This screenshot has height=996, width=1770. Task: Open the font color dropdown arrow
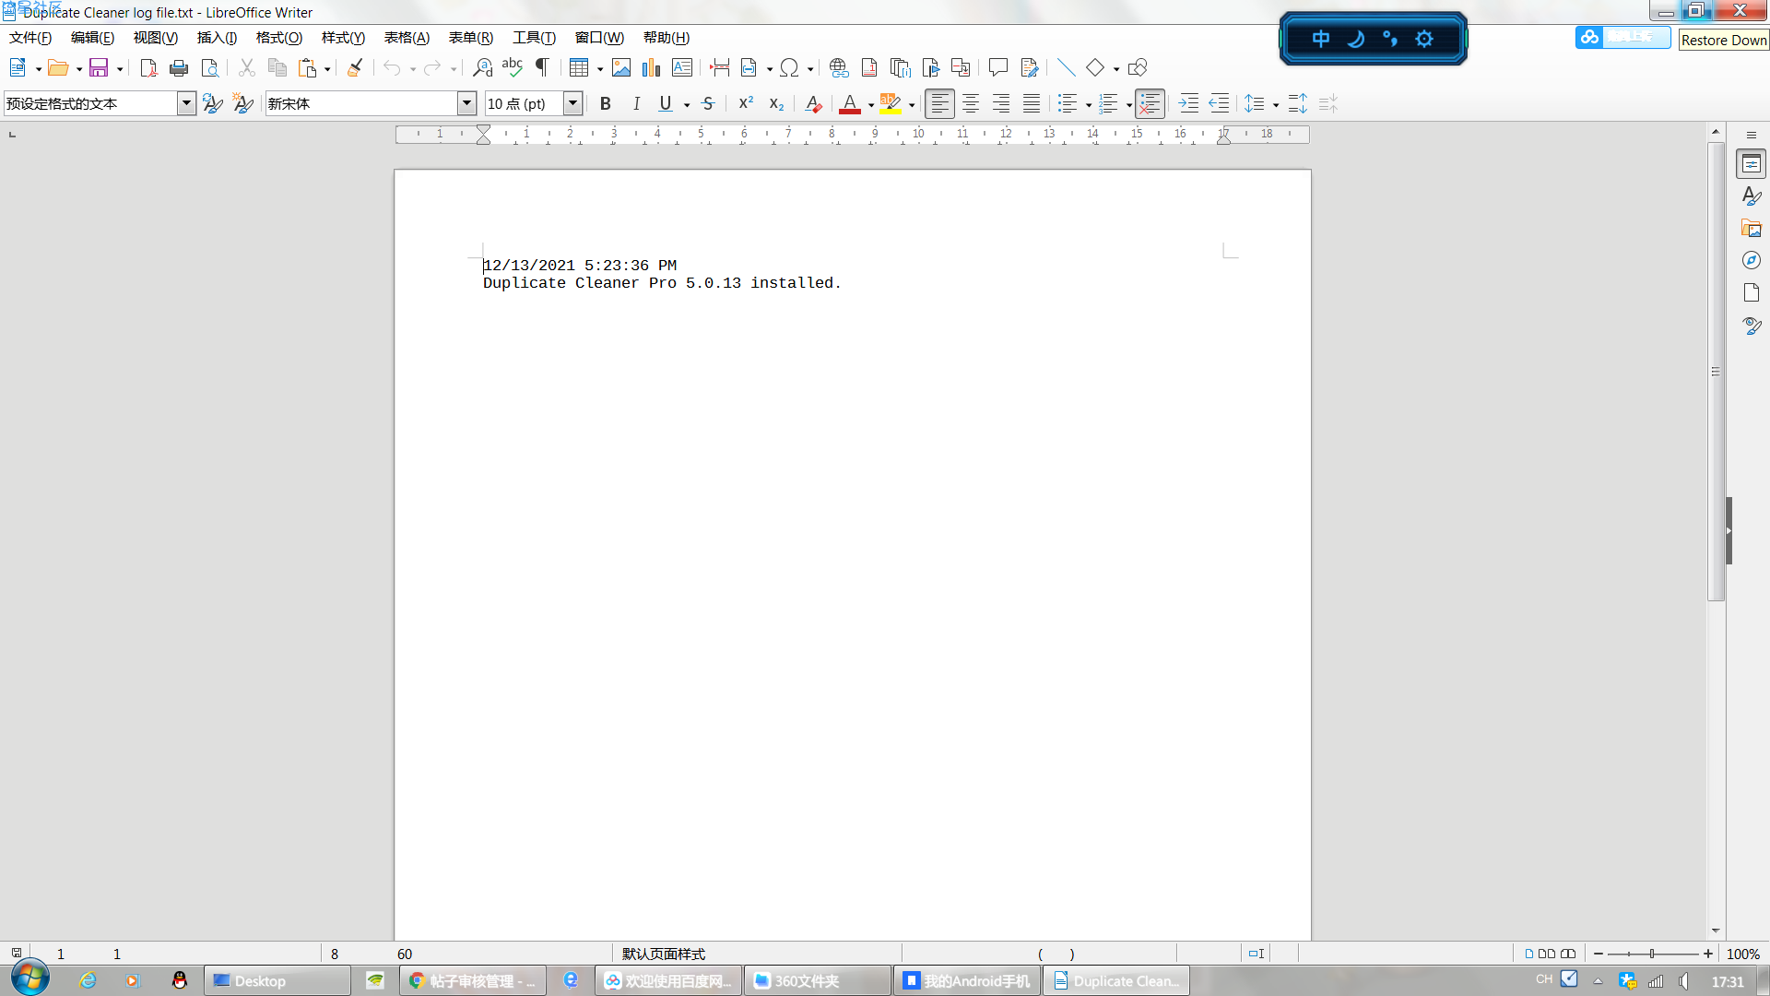click(x=871, y=104)
